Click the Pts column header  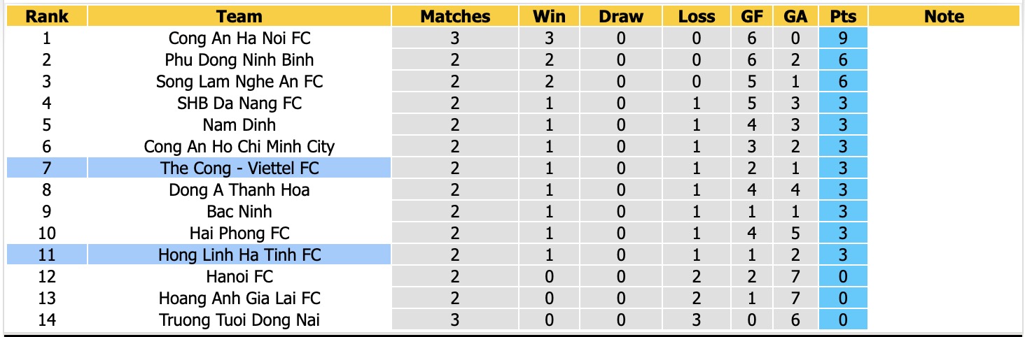pos(843,16)
